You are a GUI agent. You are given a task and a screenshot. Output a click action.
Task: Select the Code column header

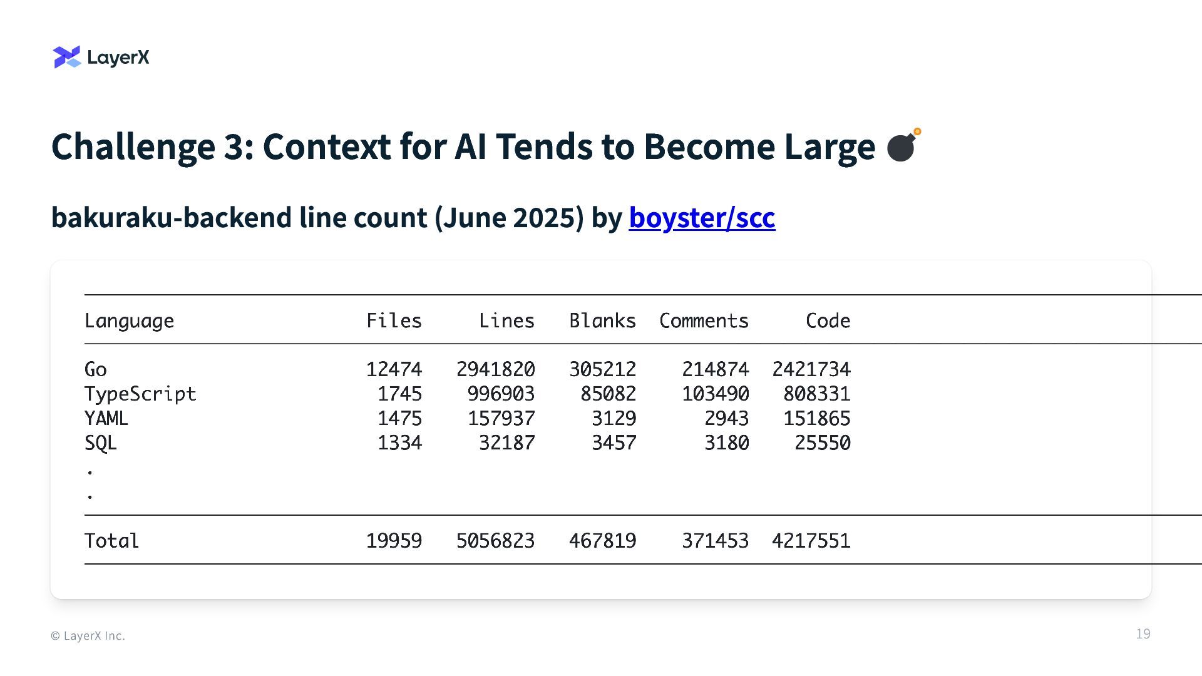[x=828, y=320]
